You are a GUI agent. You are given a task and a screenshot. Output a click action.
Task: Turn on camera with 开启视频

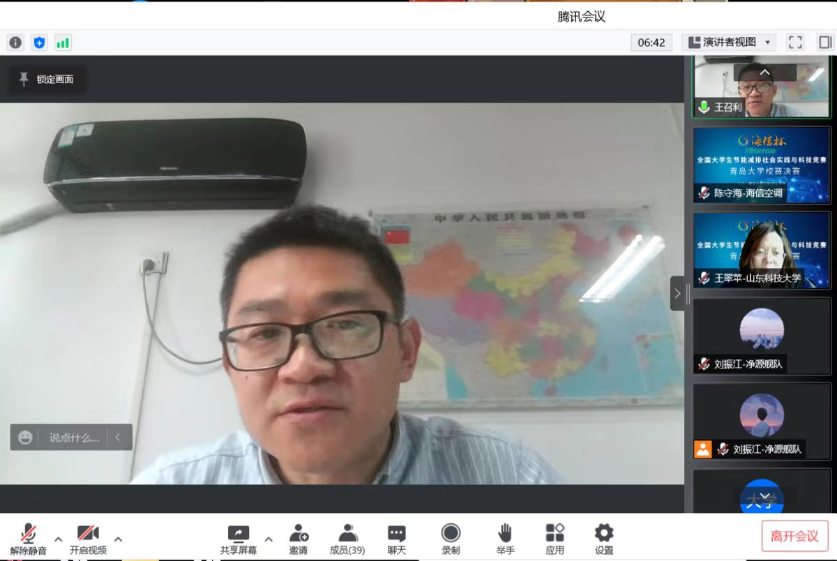(x=88, y=539)
